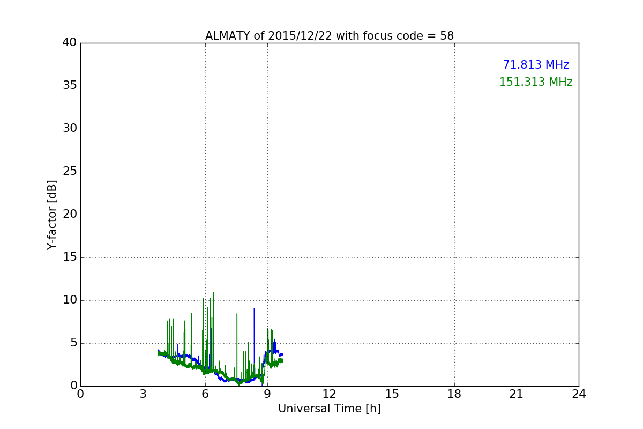
Task: Click the x-axis tick label 3
Action: (143, 394)
